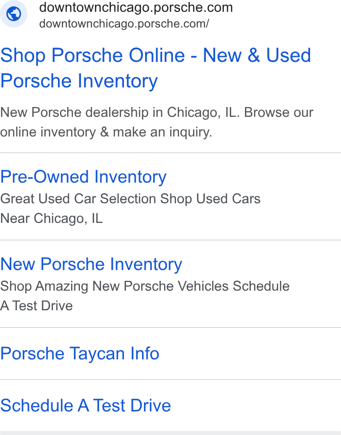Open the Shop Porsche Online headline link
Viewport: 341px width, 435px height.
[156, 68]
